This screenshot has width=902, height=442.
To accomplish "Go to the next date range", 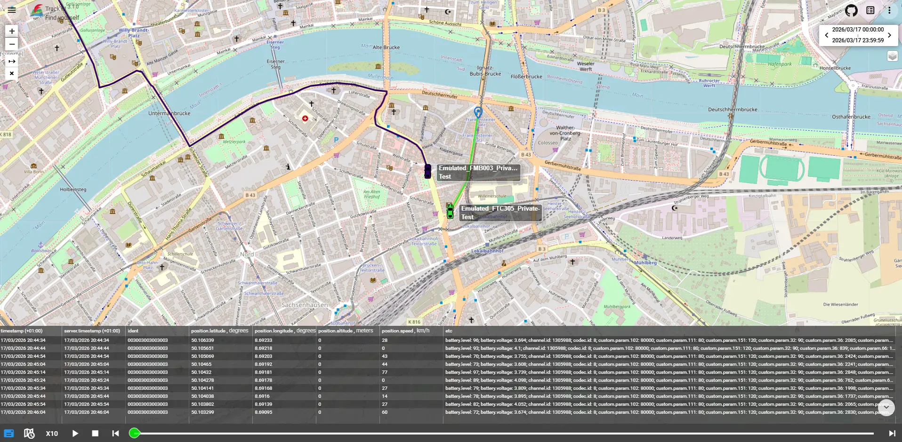I will pyautogui.click(x=889, y=35).
